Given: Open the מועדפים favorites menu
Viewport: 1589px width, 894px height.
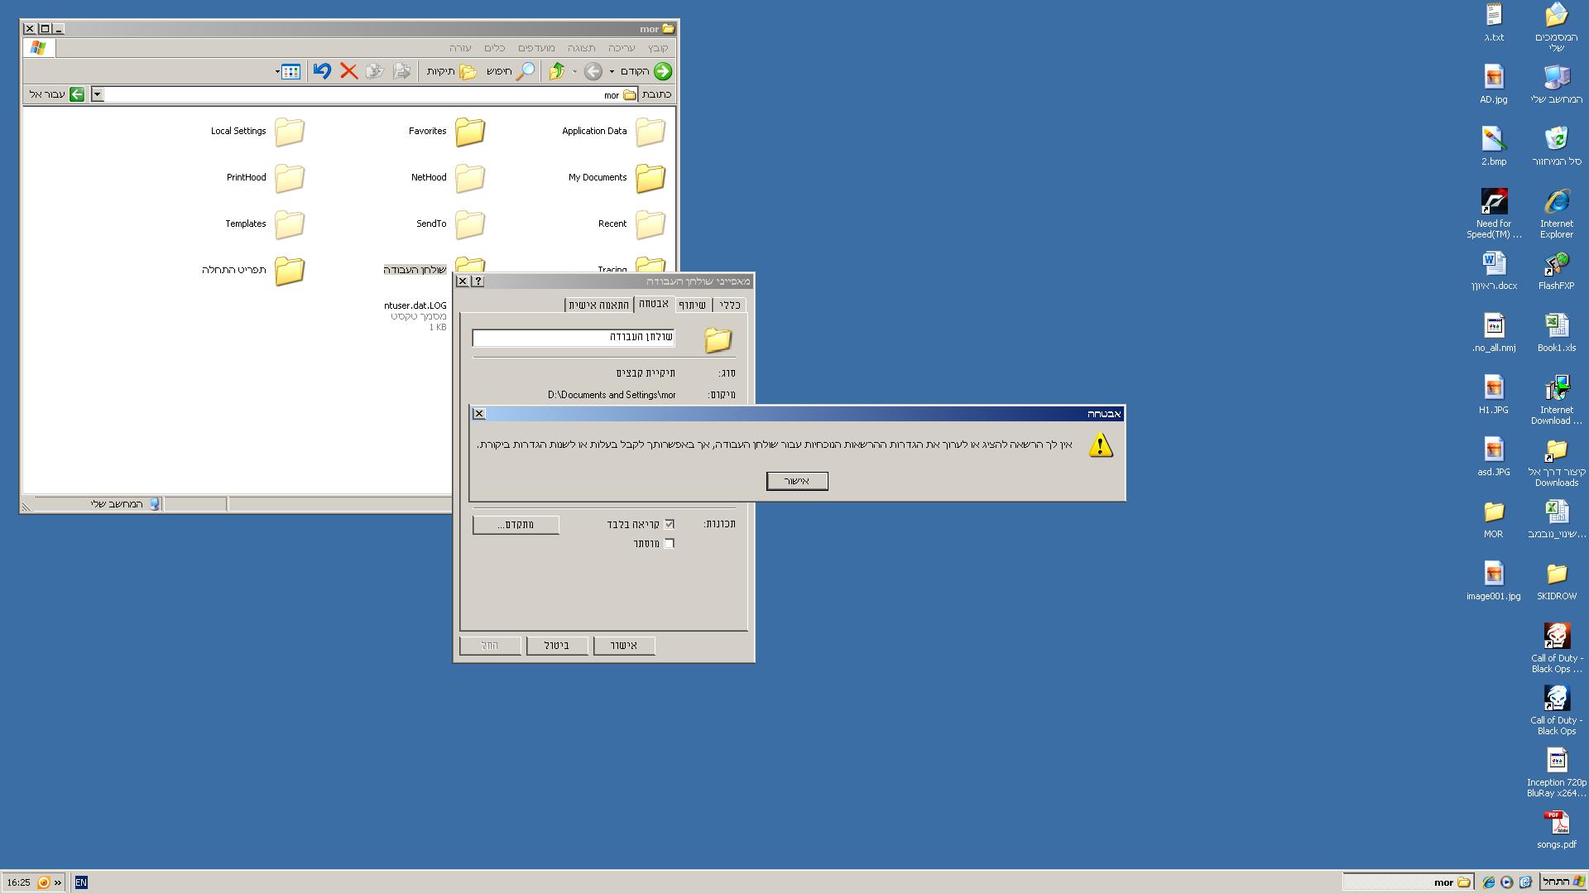Looking at the screenshot, I should tap(537, 48).
